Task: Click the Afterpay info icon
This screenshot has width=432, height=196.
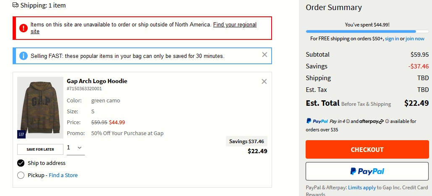Action: 387,121
